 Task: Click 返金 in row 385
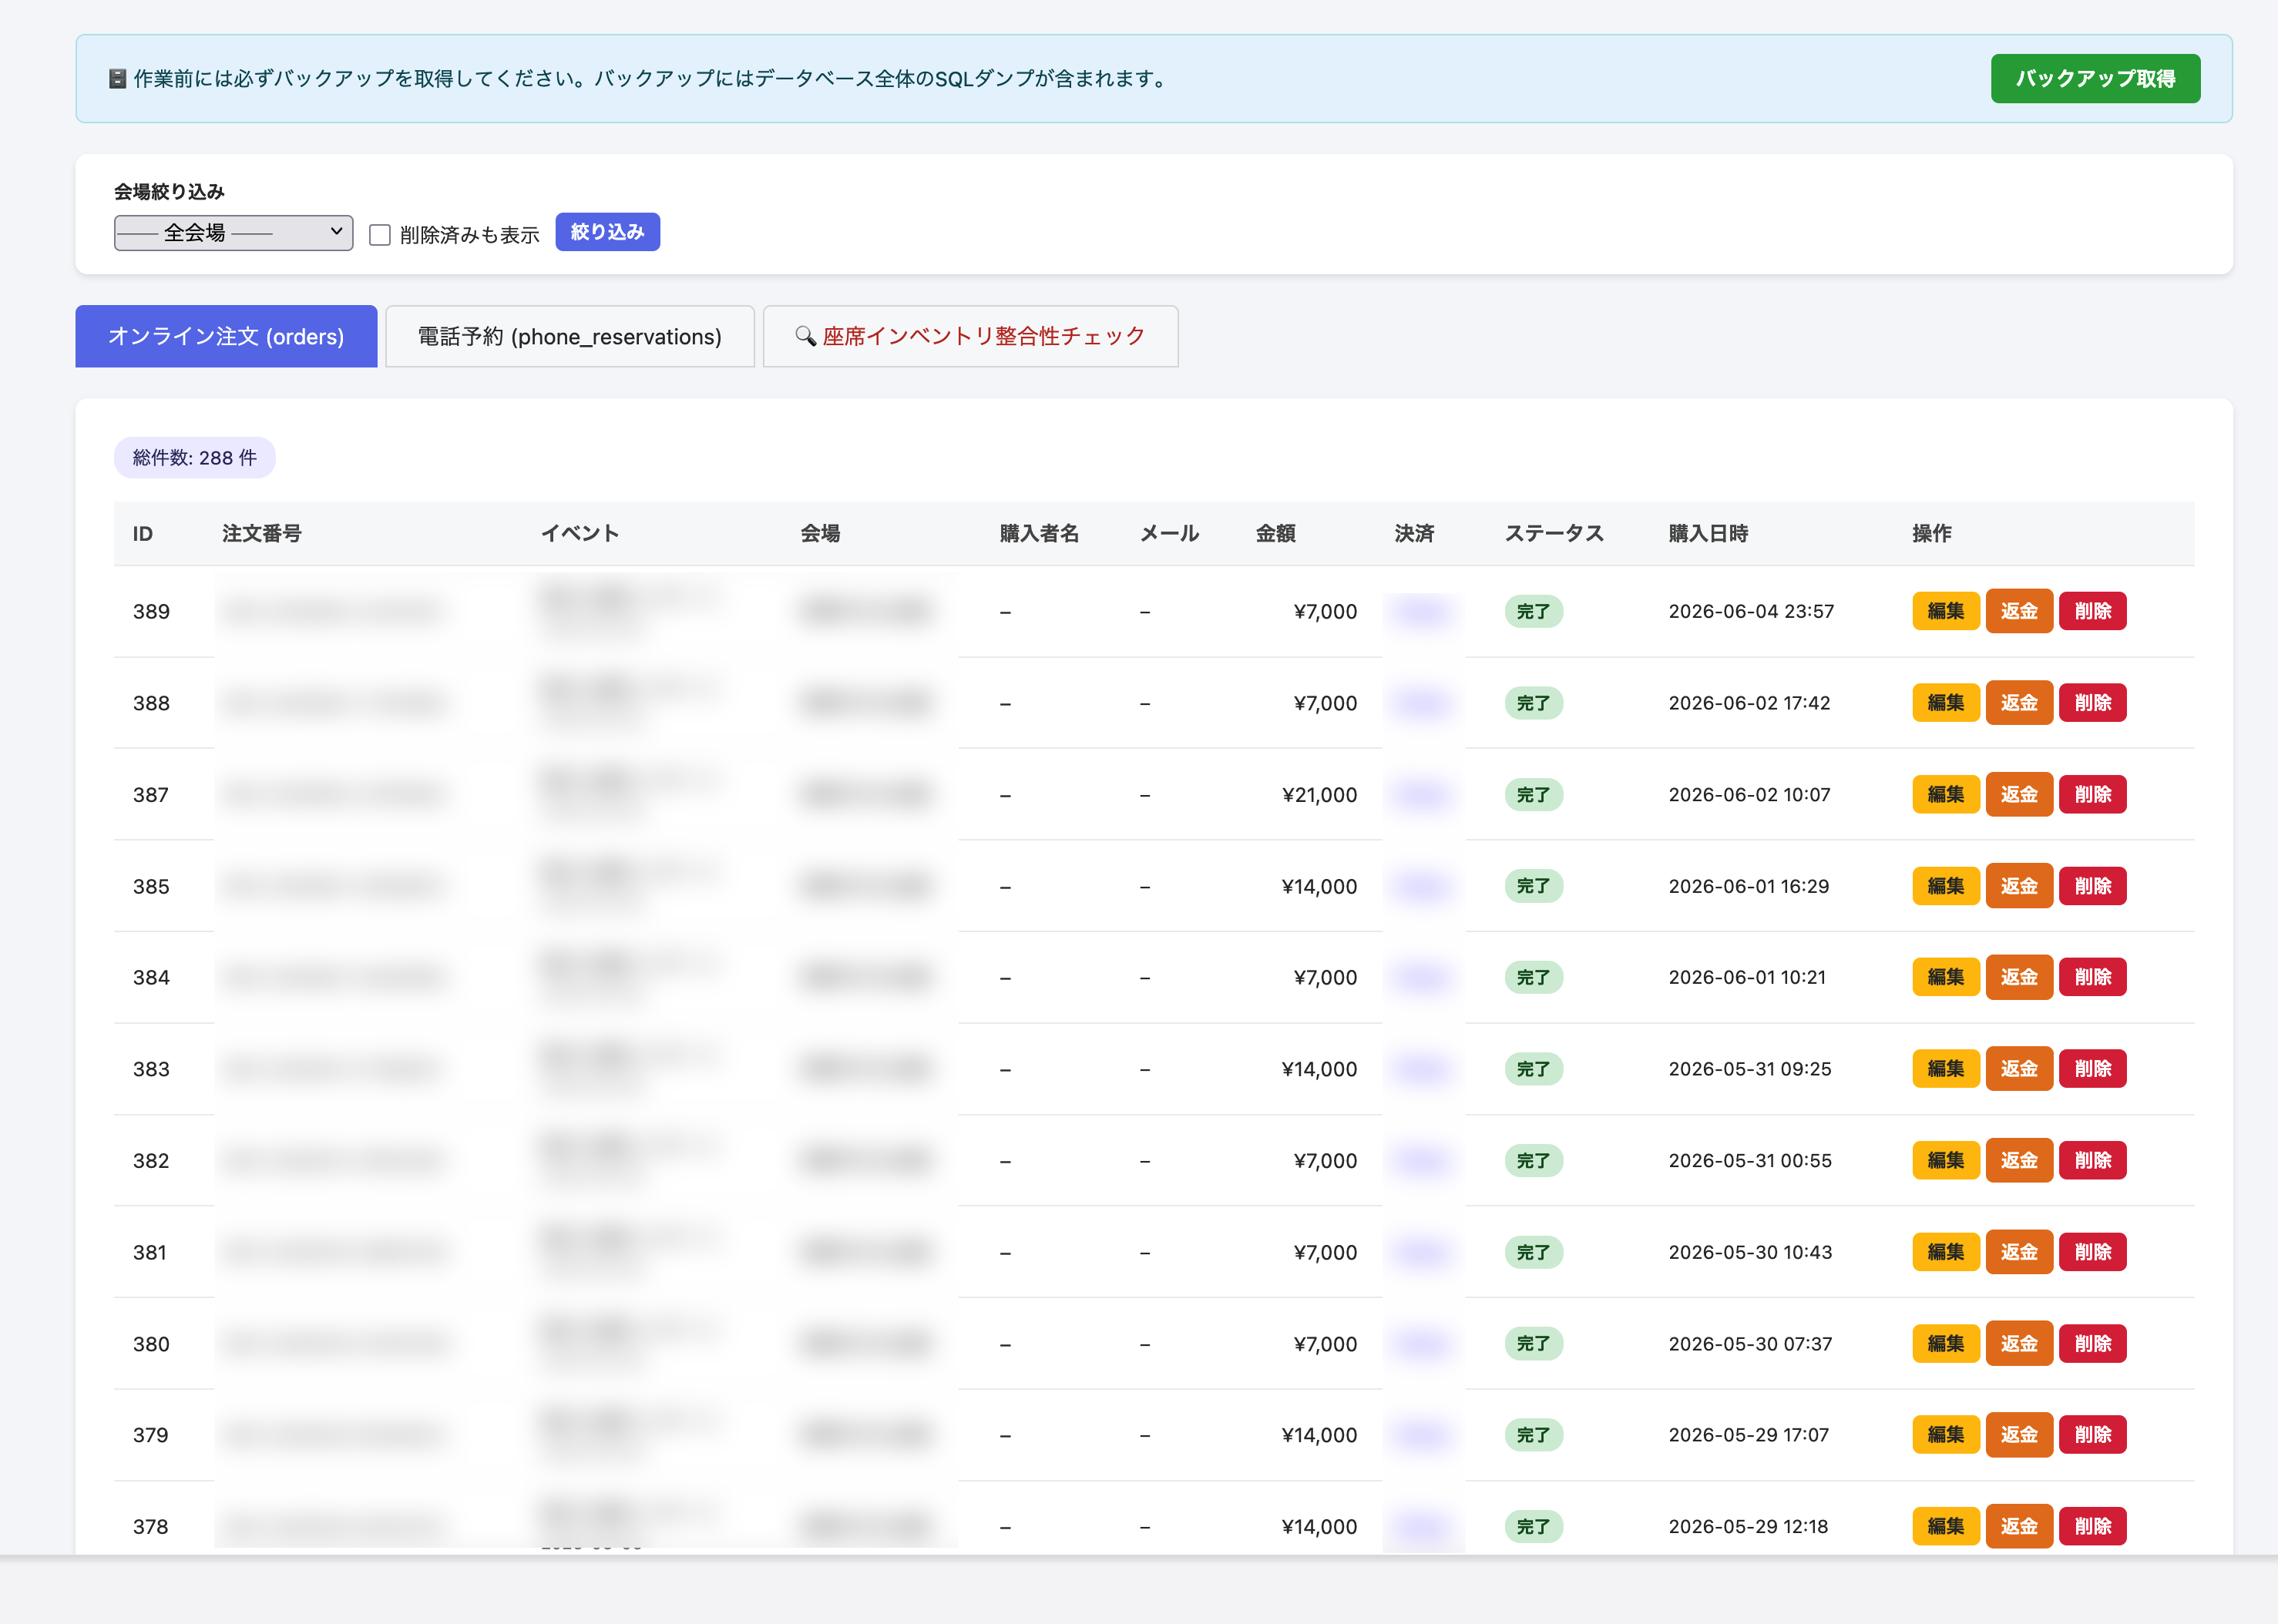click(x=2019, y=886)
